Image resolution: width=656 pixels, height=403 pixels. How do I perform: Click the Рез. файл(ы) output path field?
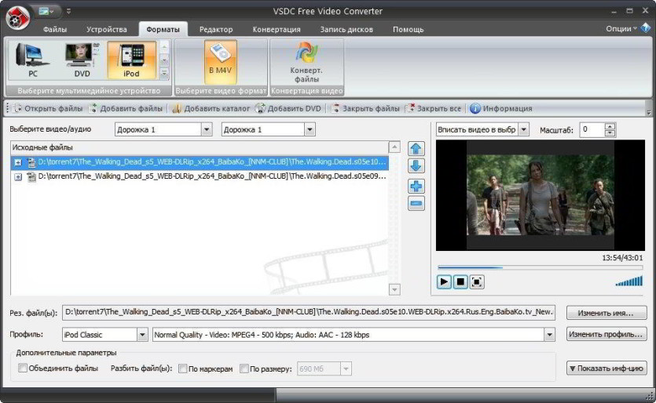[x=309, y=312]
